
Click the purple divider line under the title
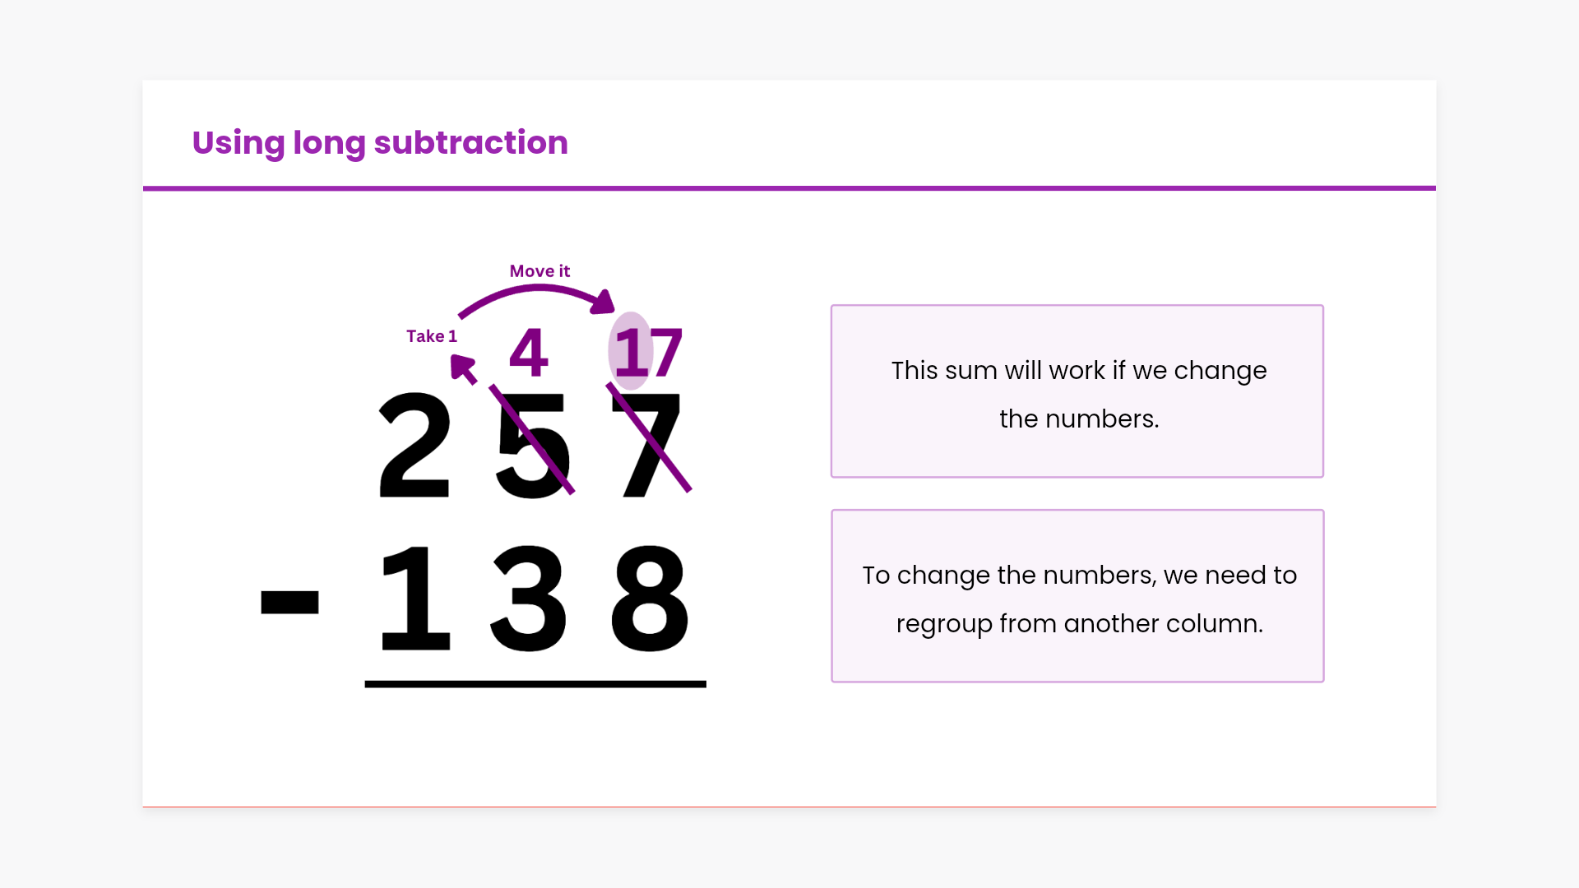coord(789,188)
